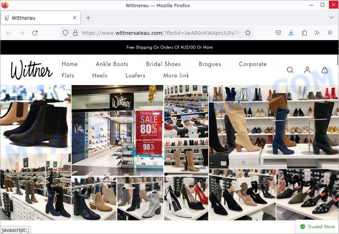Open the Bridal Shoes category

click(x=163, y=64)
